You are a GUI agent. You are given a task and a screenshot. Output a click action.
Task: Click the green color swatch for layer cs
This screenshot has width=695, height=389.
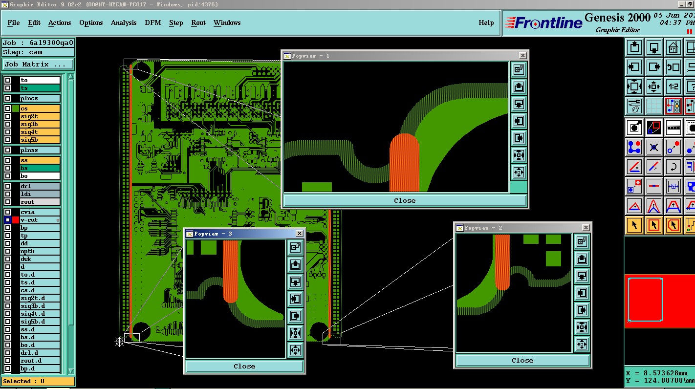(x=16, y=108)
